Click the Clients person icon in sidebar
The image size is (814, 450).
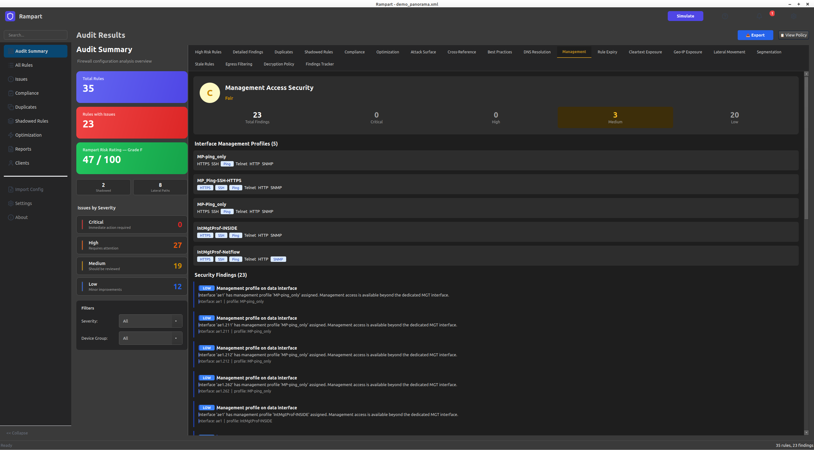click(x=11, y=163)
